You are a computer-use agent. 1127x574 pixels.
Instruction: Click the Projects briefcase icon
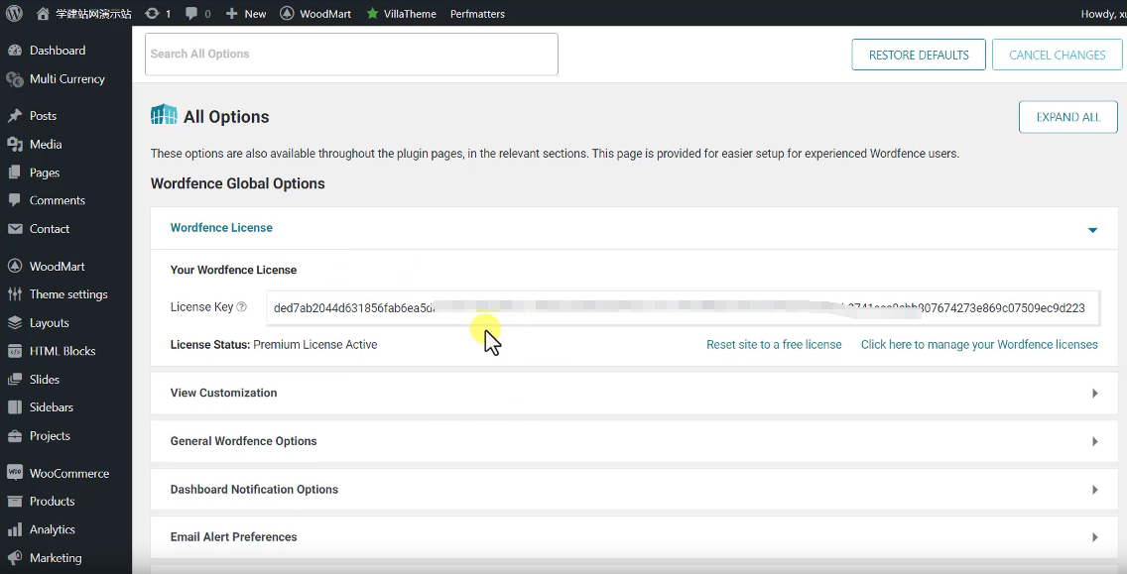pyautogui.click(x=14, y=436)
